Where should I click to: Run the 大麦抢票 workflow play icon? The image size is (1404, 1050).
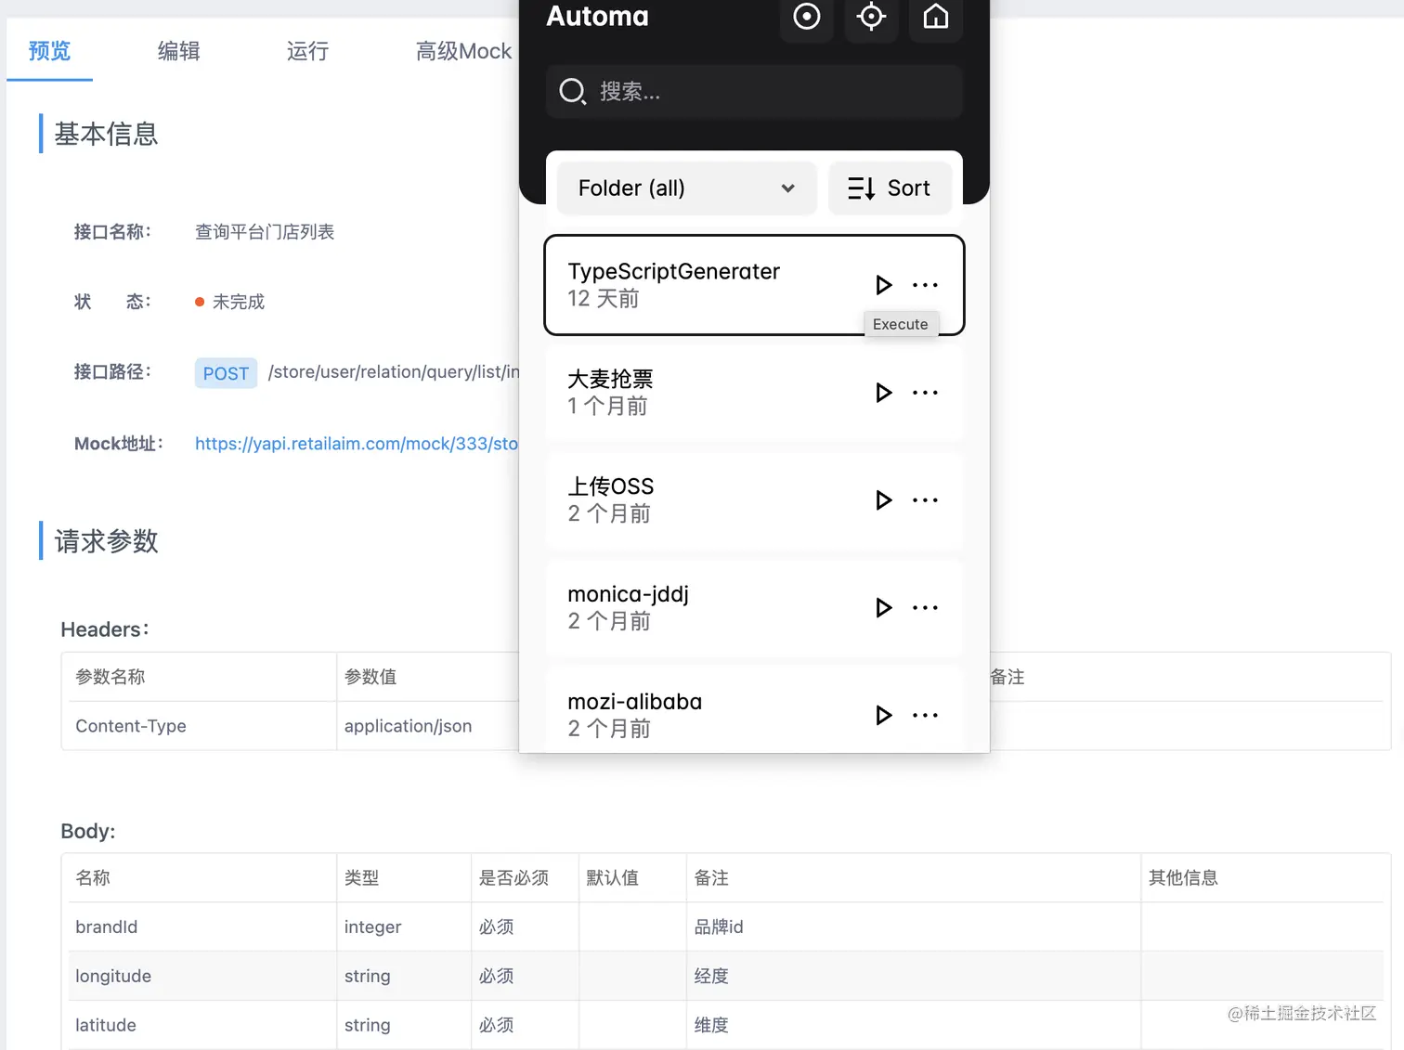click(883, 393)
